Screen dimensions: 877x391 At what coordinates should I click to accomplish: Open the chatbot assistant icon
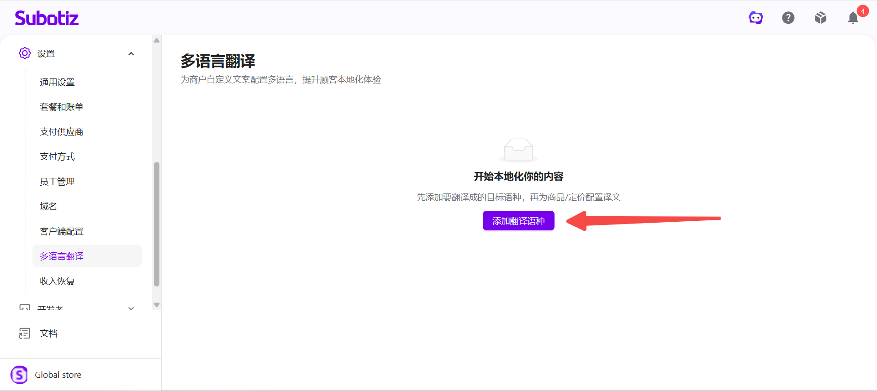[756, 18]
